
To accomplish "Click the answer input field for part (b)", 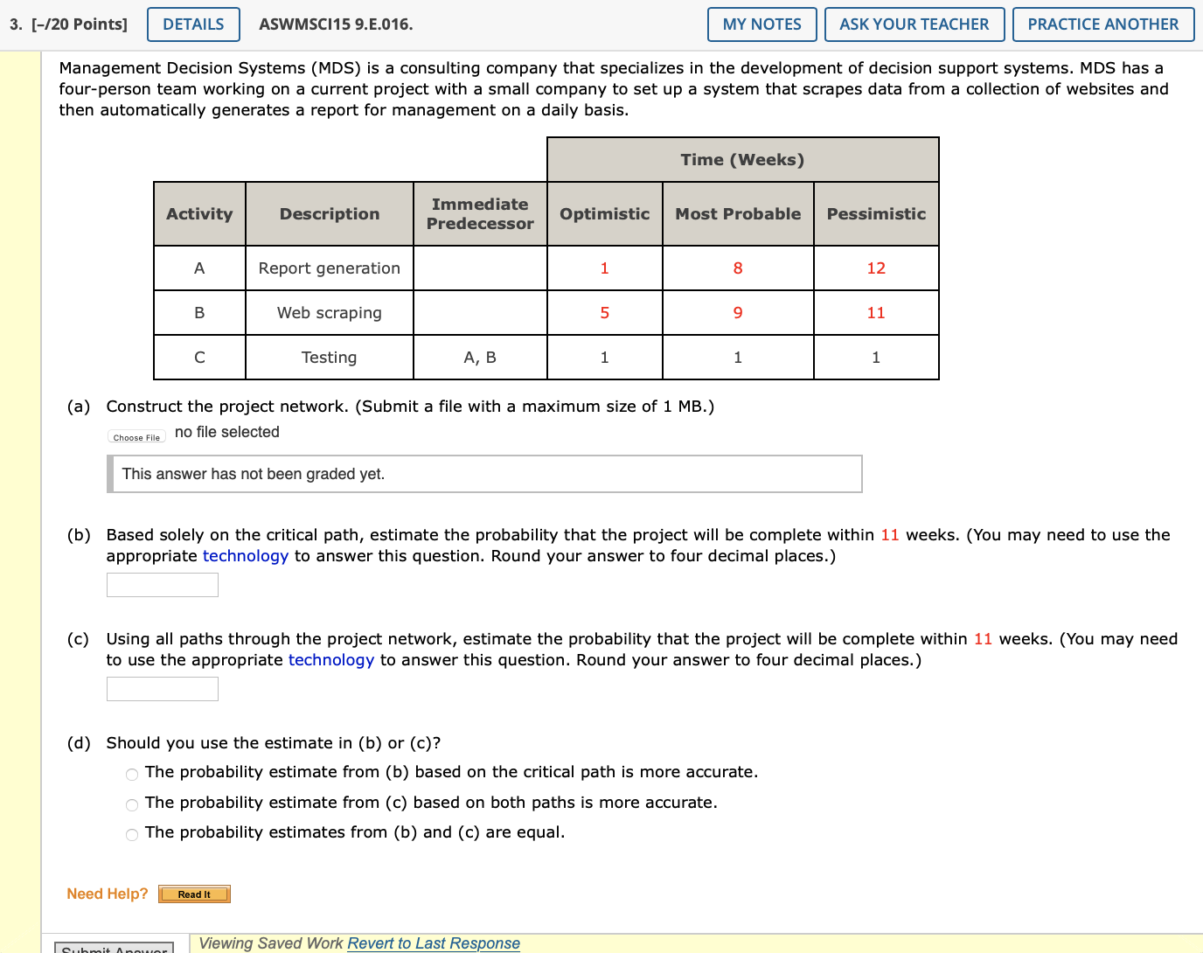I will pos(163,585).
